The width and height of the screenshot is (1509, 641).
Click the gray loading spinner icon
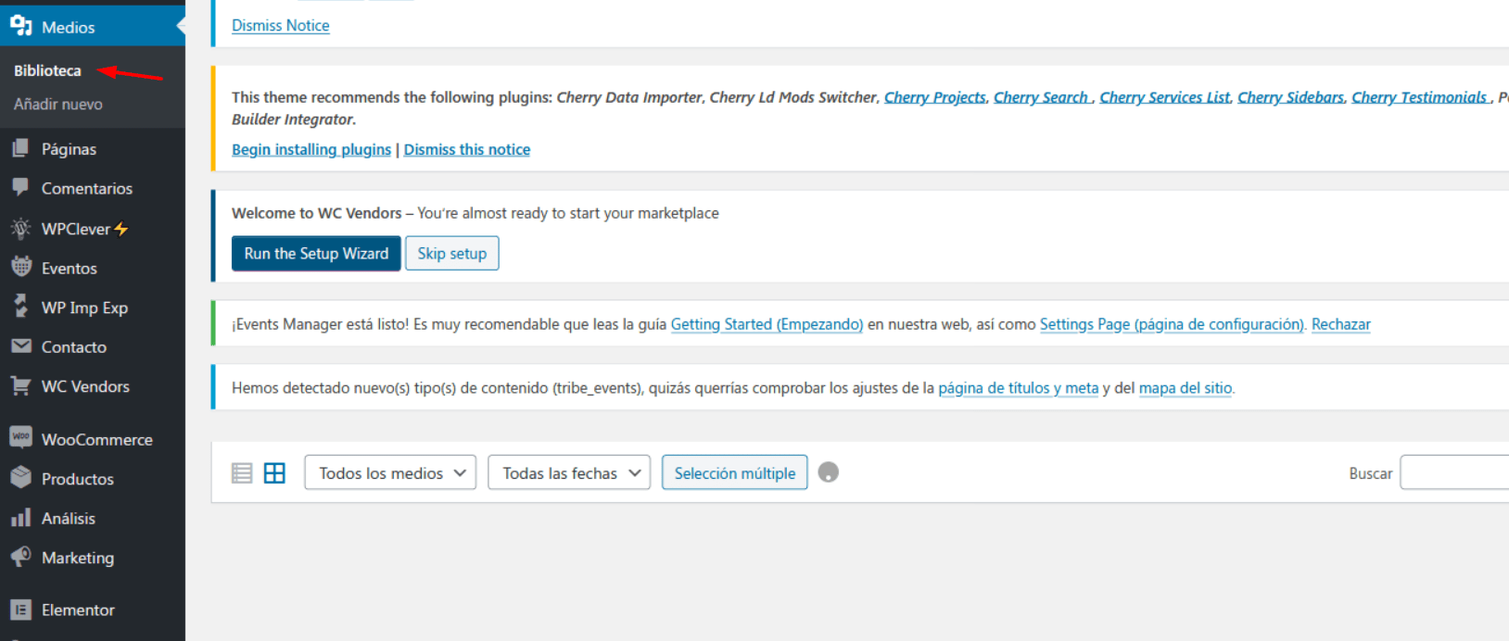coord(829,472)
